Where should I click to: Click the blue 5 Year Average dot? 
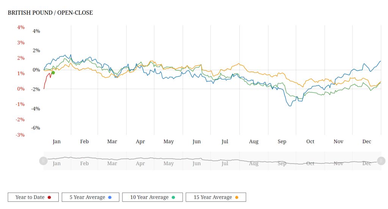click(x=110, y=197)
